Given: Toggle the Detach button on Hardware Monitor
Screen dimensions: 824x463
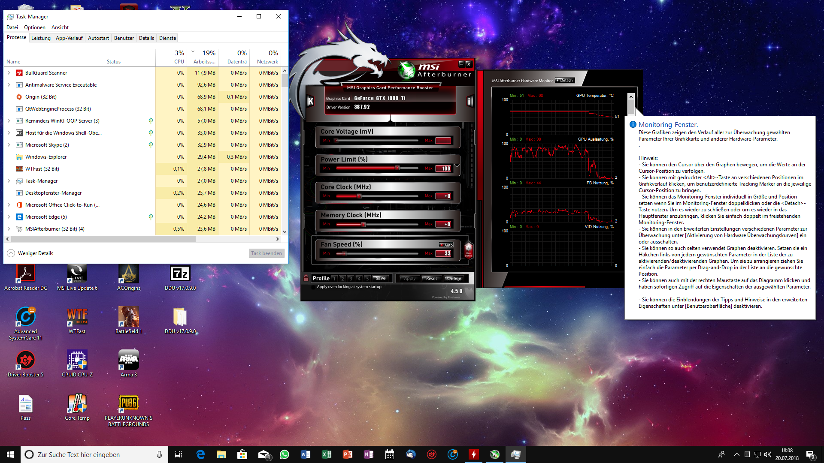Looking at the screenshot, I should 564,81.
